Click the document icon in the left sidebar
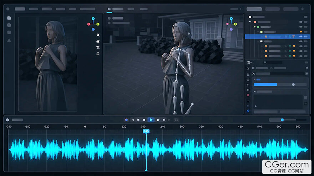This screenshot has width=314, height=176. pos(9,18)
